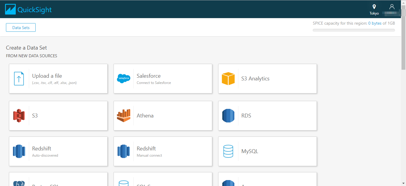Viewport: 406px width, 186px height.
Task: Click the QuickSight logo
Action: click(x=28, y=9)
